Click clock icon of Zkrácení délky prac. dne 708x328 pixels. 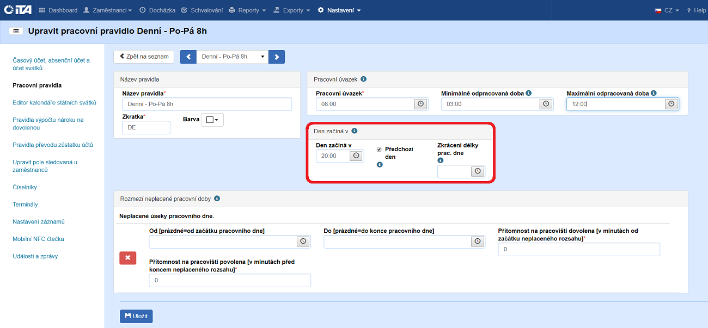(x=478, y=171)
